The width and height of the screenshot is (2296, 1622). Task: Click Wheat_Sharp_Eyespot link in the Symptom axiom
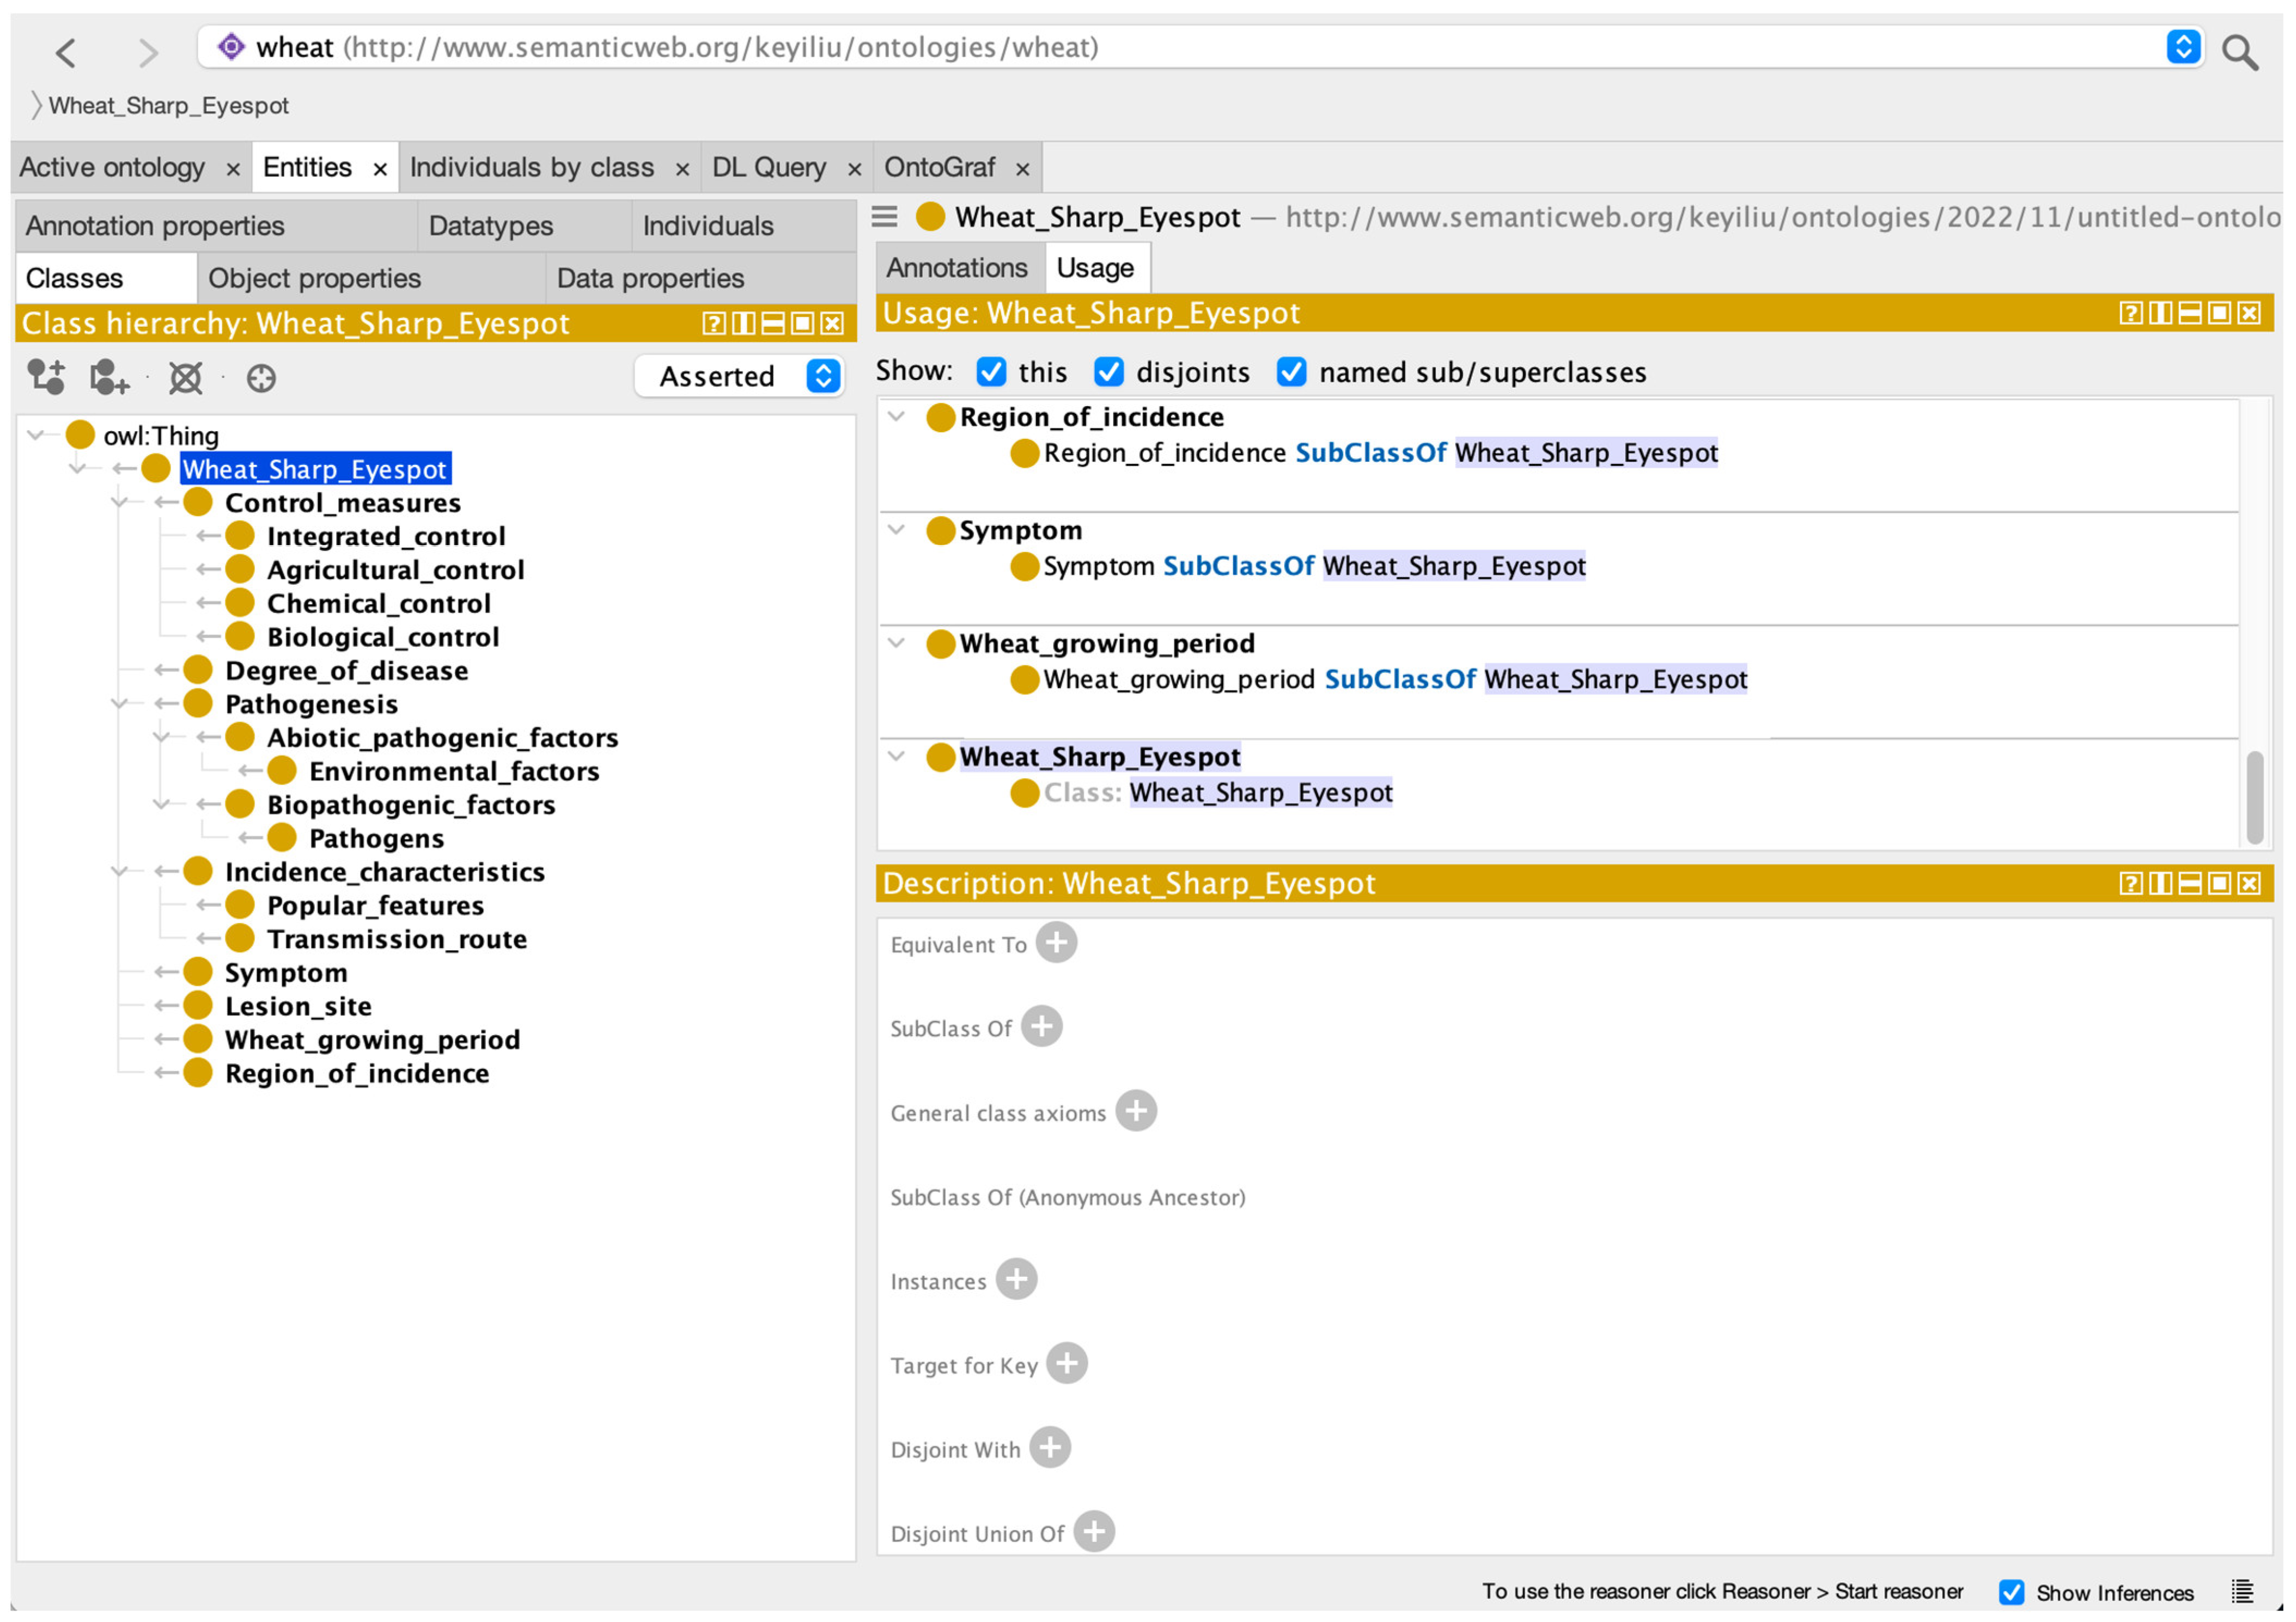[1453, 566]
